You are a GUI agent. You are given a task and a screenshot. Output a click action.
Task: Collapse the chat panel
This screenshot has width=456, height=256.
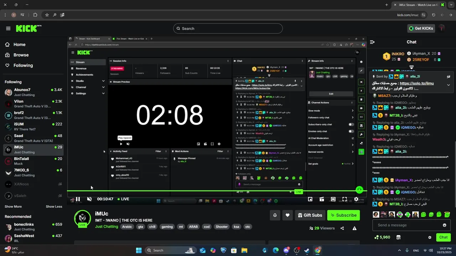(x=372, y=42)
